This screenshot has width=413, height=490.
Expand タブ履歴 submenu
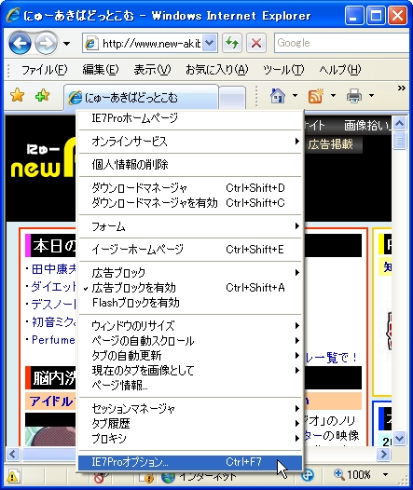tap(190, 424)
